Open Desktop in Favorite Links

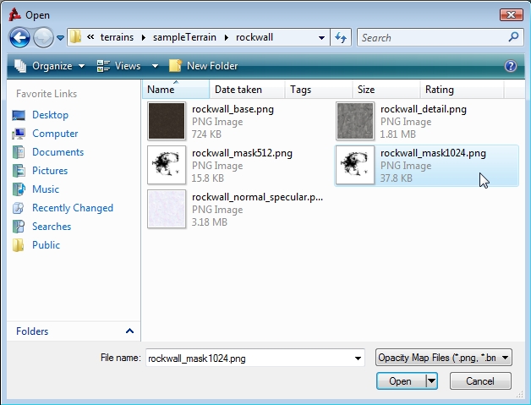[x=50, y=115]
